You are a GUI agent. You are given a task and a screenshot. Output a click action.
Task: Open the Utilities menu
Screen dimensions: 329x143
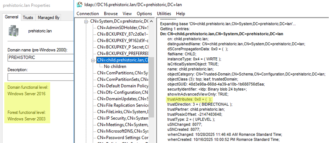pos(164,14)
